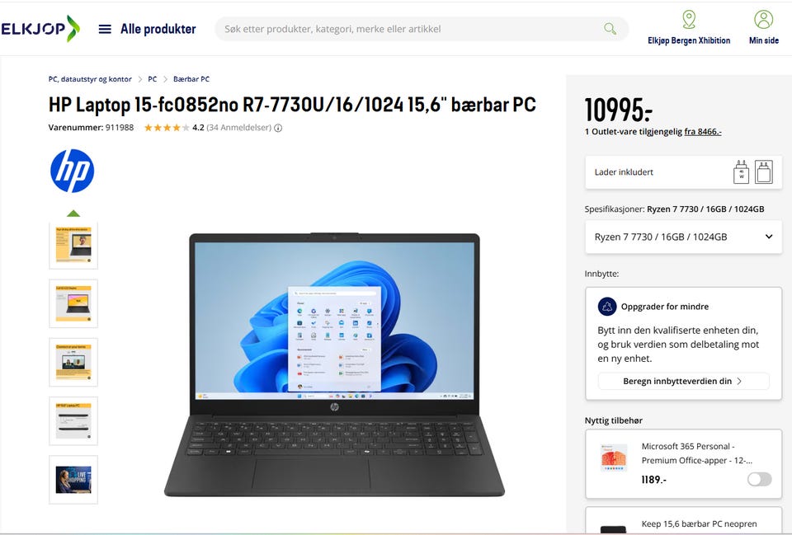This screenshot has width=792, height=535.
Task: Open the PC breadcrumb link
Action: pyautogui.click(x=153, y=79)
